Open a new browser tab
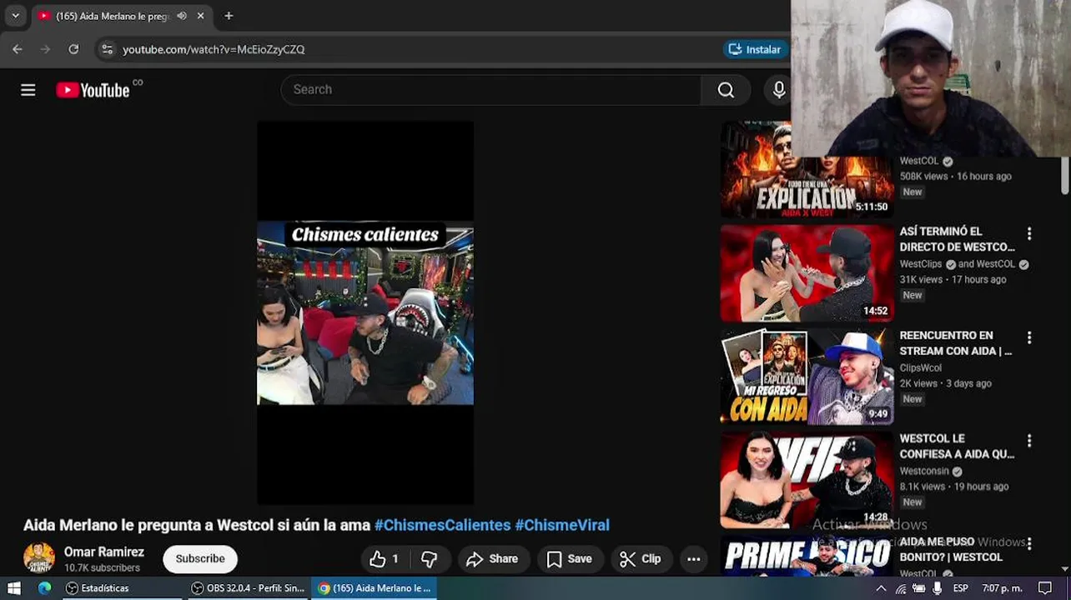Viewport: 1071px width, 600px height. pos(229,16)
